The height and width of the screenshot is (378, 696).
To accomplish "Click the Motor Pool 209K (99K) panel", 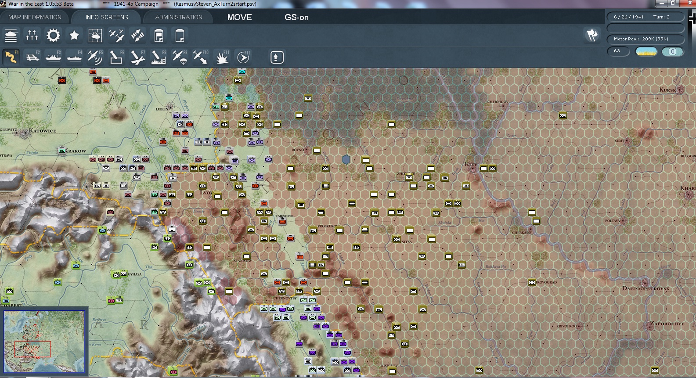I will 646,39.
